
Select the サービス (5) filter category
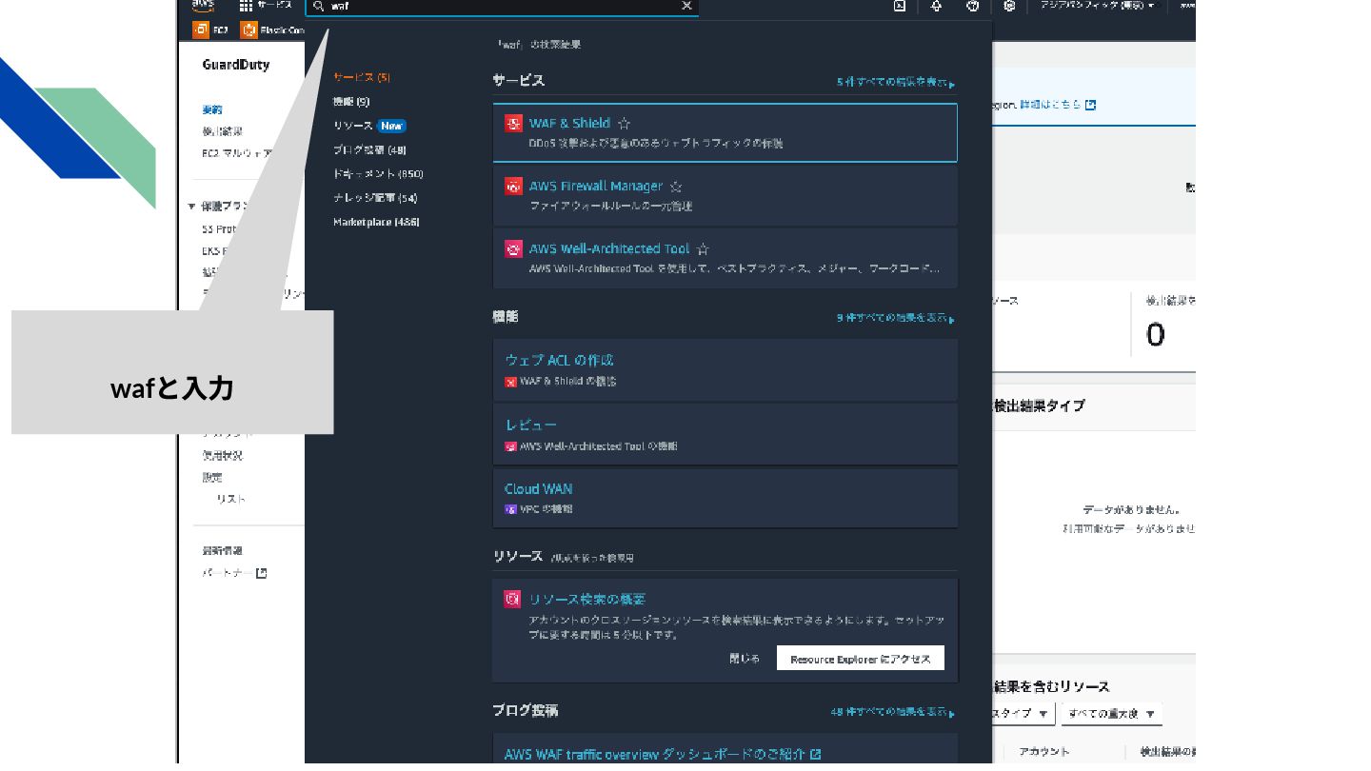362,77
